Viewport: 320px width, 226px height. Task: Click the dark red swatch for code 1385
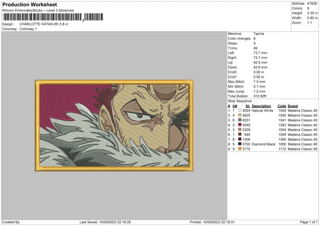[x=239, y=139]
